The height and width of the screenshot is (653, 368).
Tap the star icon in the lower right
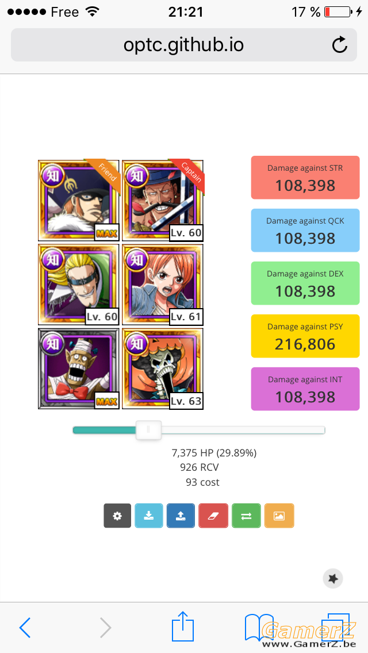(x=333, y=578)
